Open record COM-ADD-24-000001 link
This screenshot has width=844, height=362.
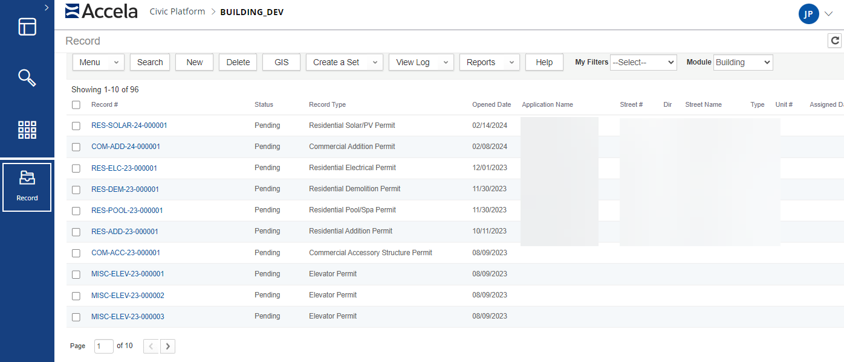click(x=126, y=147)
